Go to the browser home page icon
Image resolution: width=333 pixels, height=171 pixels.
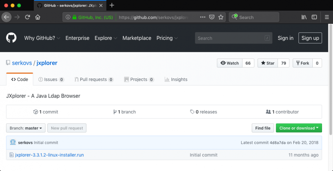[x=38, y=17]
